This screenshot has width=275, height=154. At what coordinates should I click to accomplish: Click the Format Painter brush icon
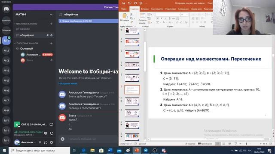tap(131, 22)
